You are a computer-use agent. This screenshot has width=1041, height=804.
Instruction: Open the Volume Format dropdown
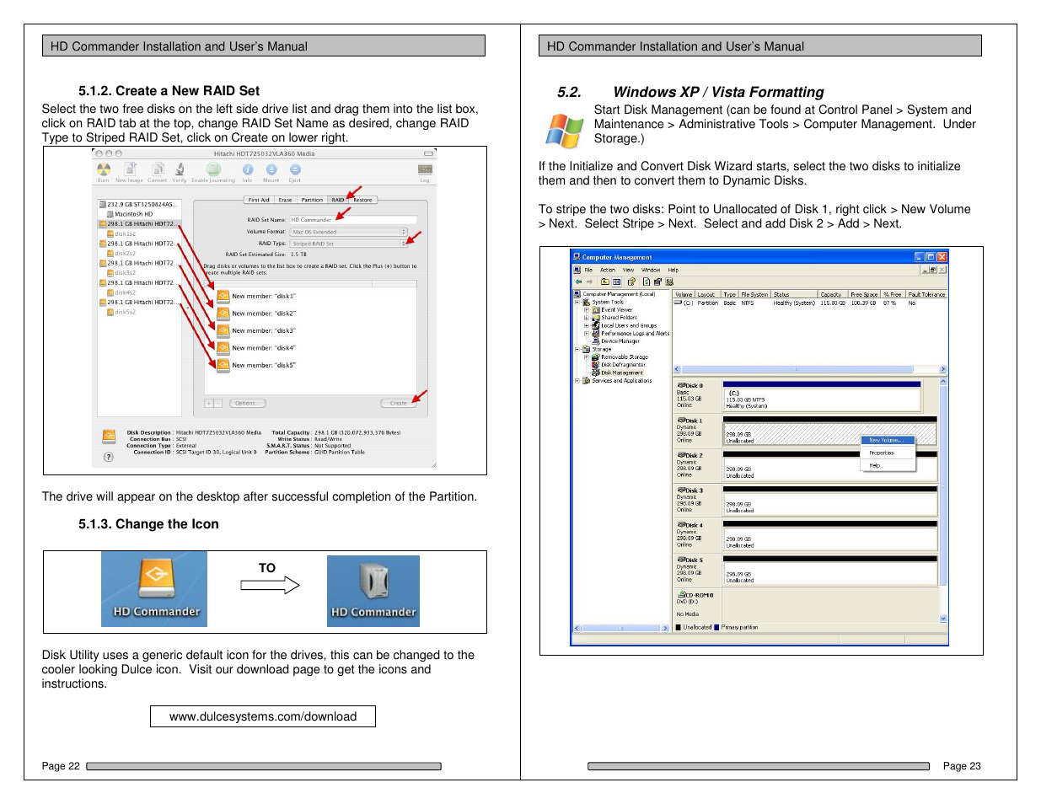point(349,232)
